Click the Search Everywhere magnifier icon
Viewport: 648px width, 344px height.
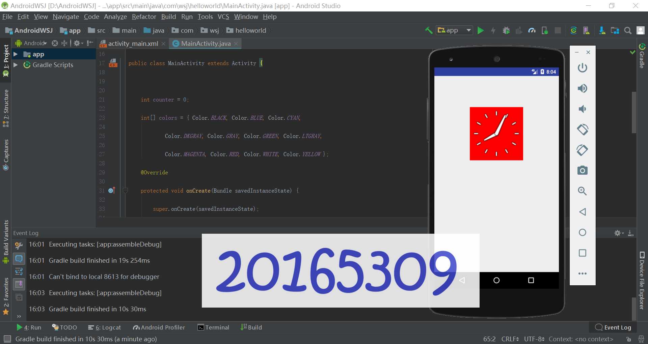coord(628,31)
